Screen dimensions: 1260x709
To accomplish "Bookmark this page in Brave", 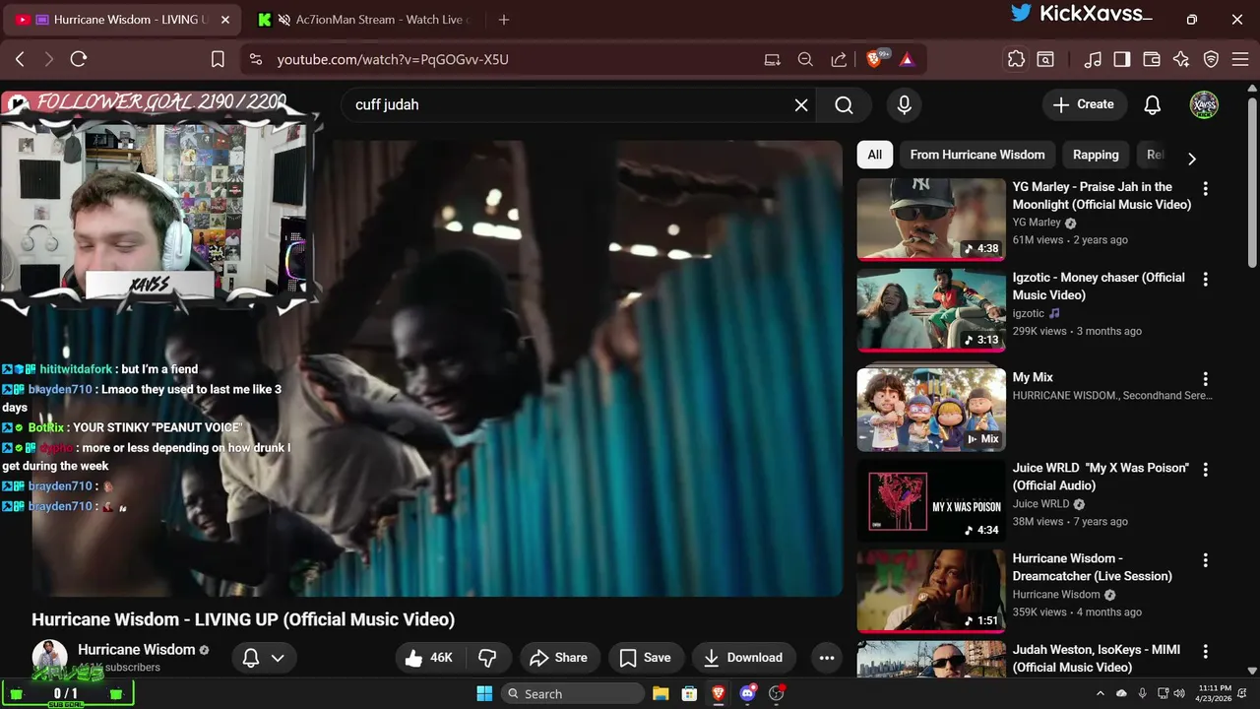I will coord(218,59).
